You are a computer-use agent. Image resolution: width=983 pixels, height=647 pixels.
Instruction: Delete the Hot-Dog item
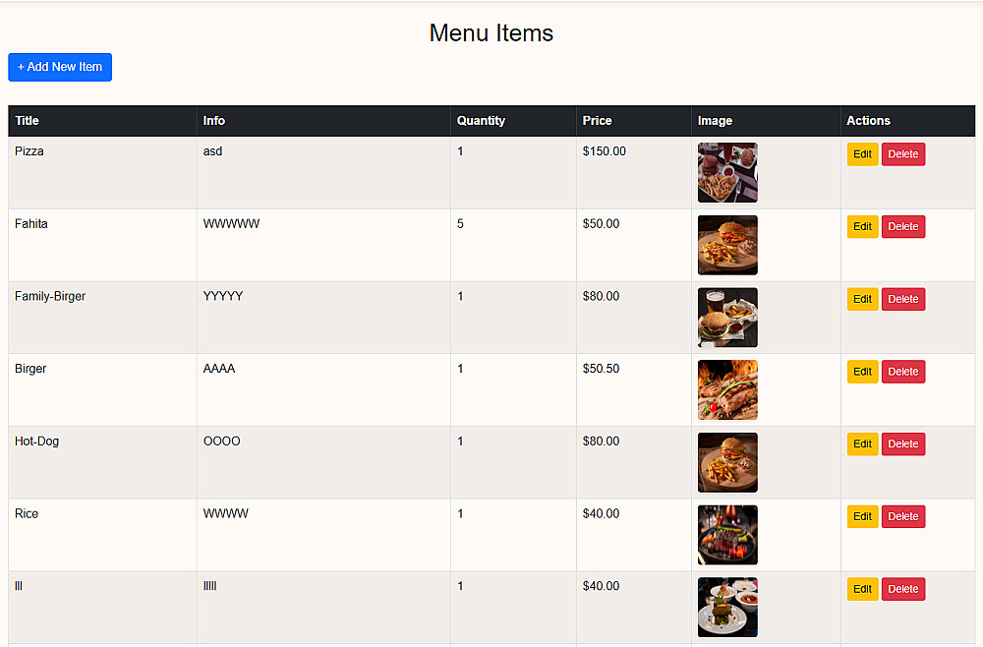click(902, 444)
